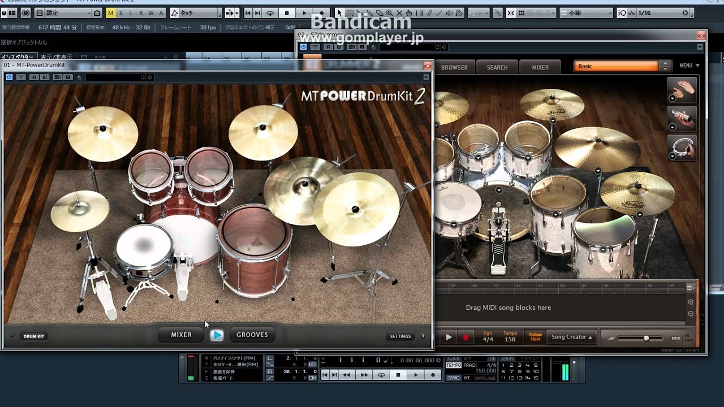
Task: Open the 1/16 quantize preset dropdown
Action: [660, 12]
